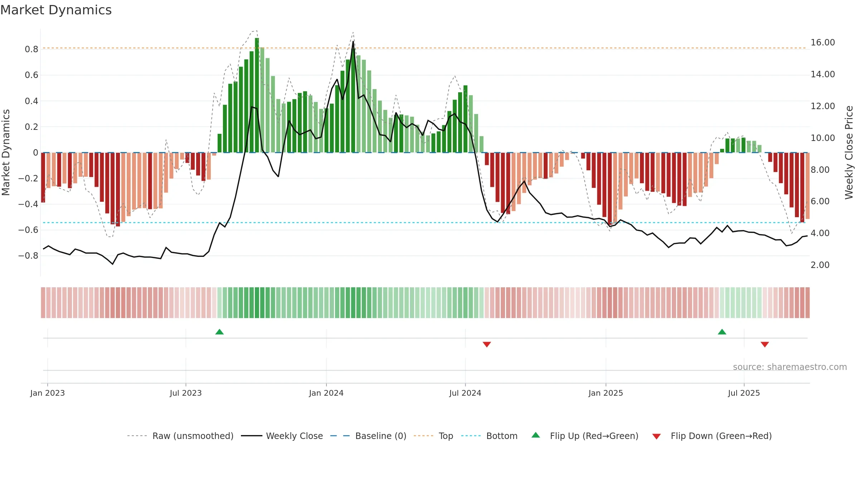Click the 16.00 price axis value
This screenshot has width=859, height=483.
pos(823,42)
